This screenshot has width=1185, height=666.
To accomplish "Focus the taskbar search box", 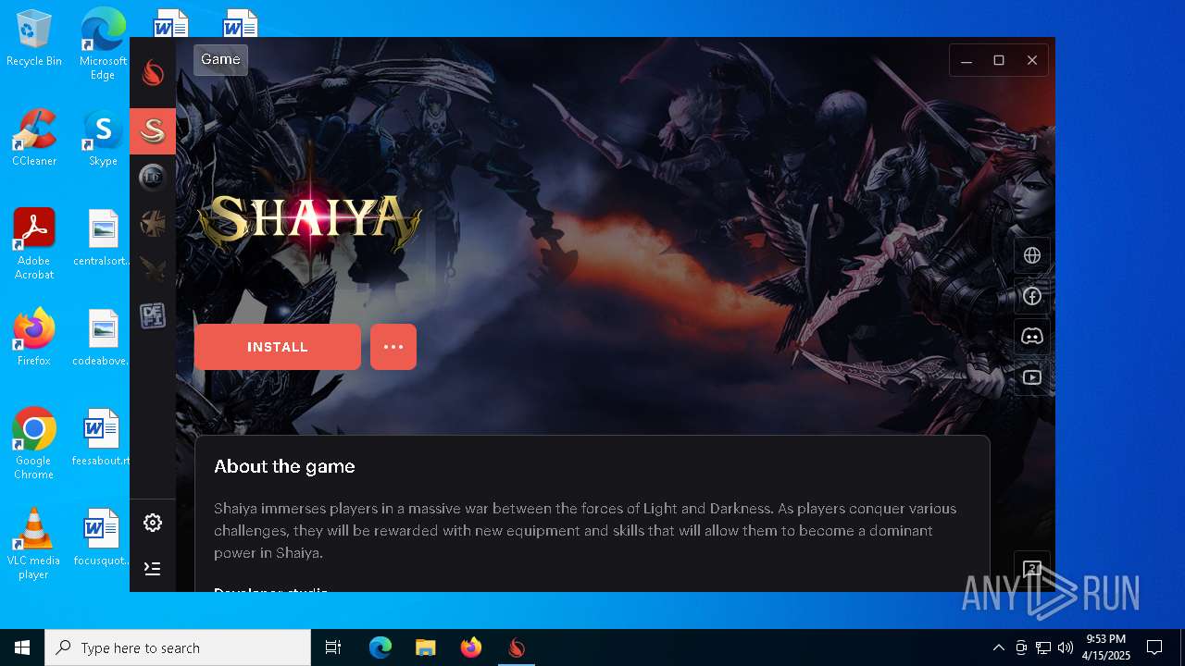I will tap(178, 647).
